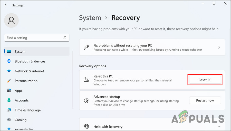Collapse the Help with Recovery section
The image size is (231, 131).
(219, 126)
